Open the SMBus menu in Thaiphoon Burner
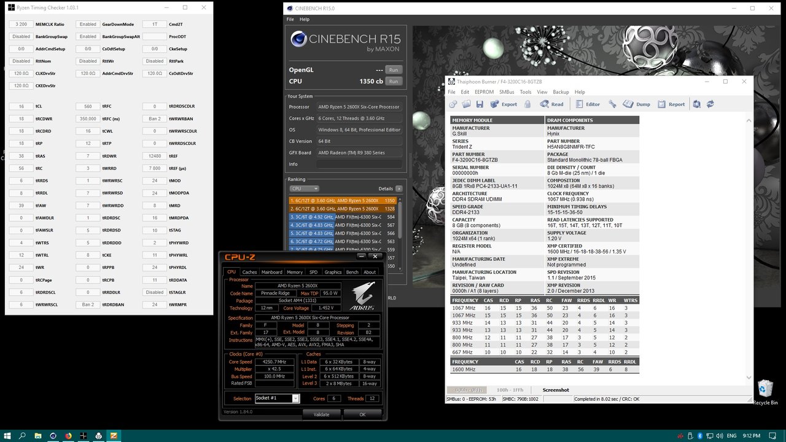The height and width of the screenshot is (442, 786). click(507, 92)
